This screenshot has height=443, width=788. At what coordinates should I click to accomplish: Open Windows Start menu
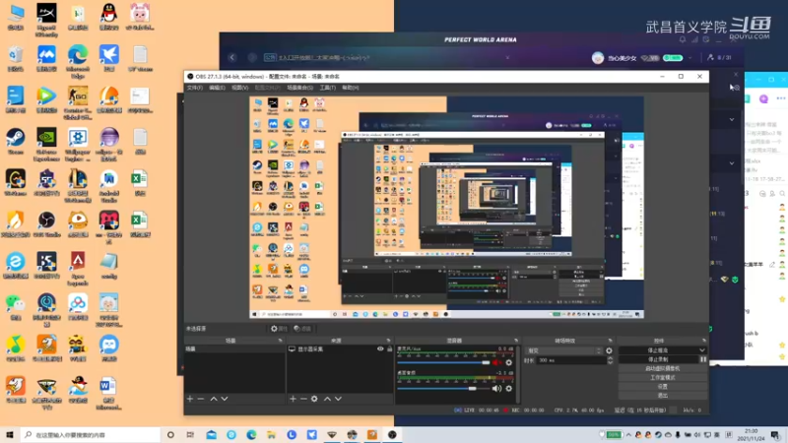10,434
